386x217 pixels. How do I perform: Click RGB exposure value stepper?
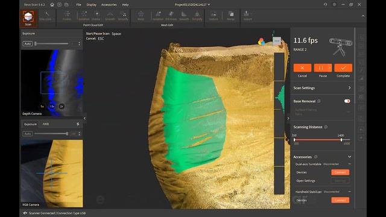click(x=79, y=134)
